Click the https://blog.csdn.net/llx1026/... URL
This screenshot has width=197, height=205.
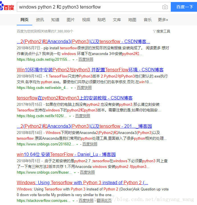tap(42, 116)
